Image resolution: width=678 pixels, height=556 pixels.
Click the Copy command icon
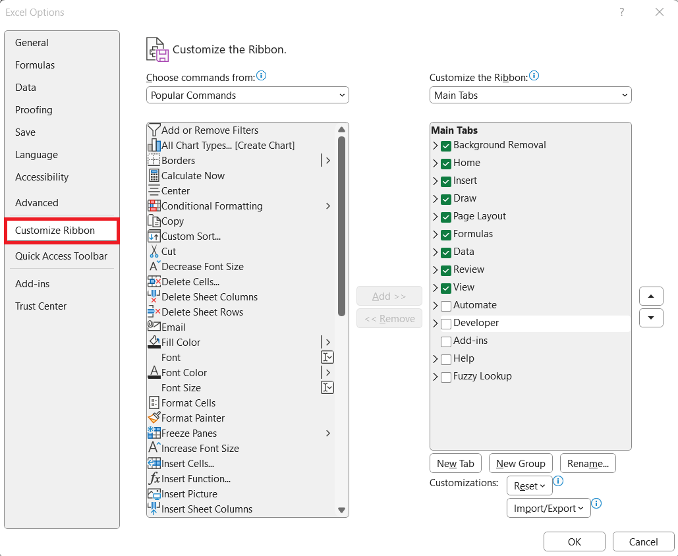pyautogui.click(x=154, y=221)
